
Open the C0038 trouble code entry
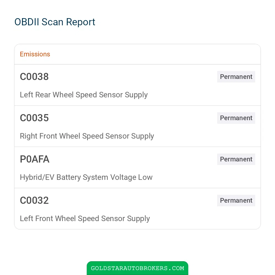pos(34,77)
